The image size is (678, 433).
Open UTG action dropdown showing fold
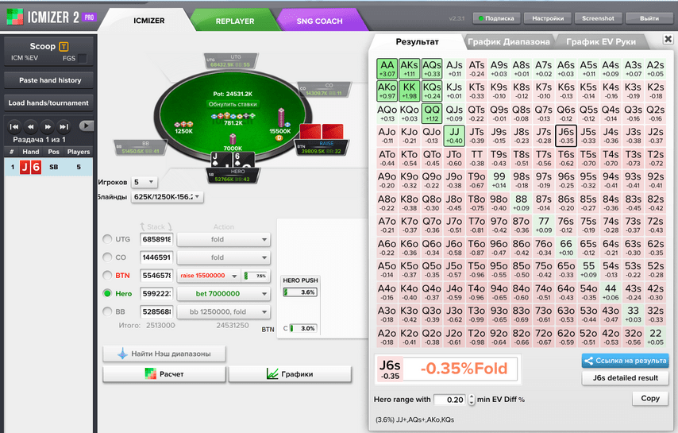coord(224,239)
